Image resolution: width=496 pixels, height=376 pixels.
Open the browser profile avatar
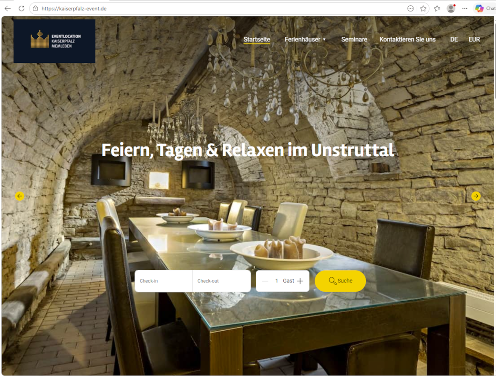451,9
